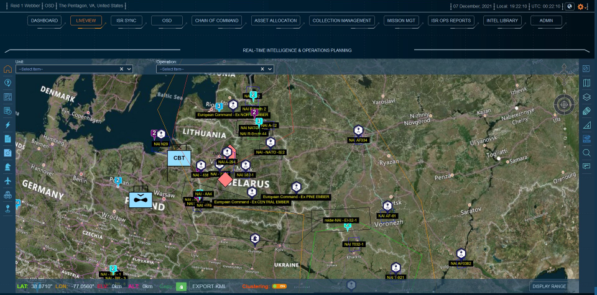Open the layers stack icon in right sidebar
Image resolution: width=597 pixels, height=295 pixels.
point(586,97)
